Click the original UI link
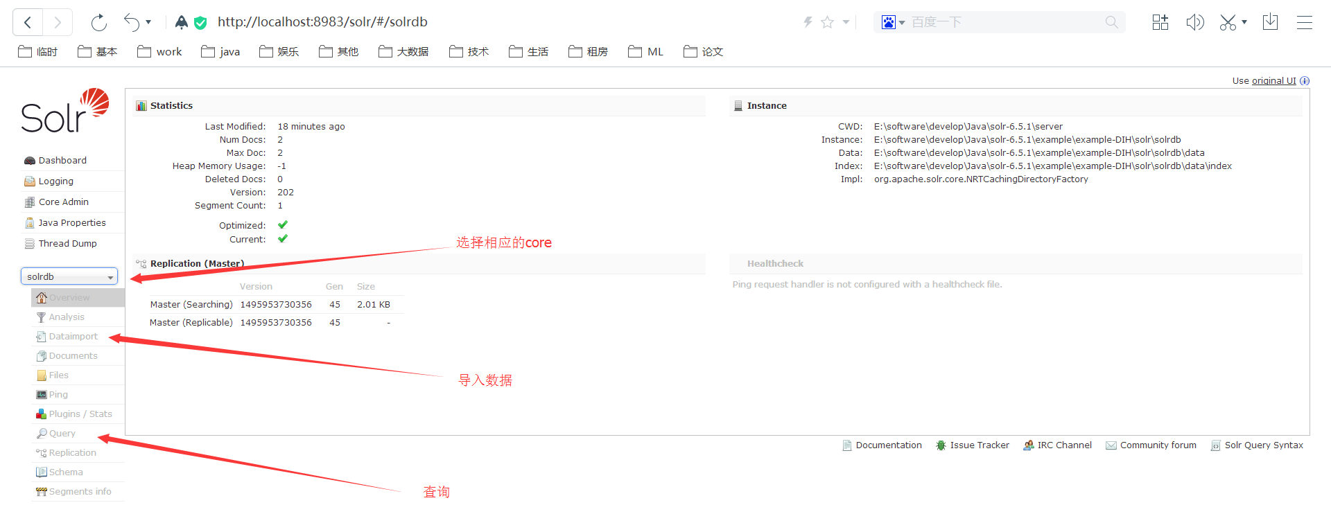Screen dimensions: 1331x523 point(1273,81)
